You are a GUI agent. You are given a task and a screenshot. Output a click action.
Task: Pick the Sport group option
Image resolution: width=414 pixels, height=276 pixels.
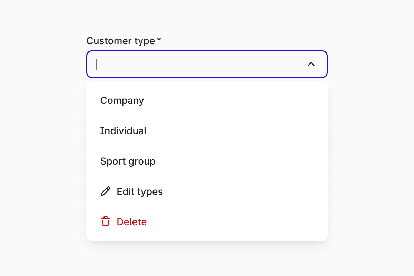(x=128, y=161)
